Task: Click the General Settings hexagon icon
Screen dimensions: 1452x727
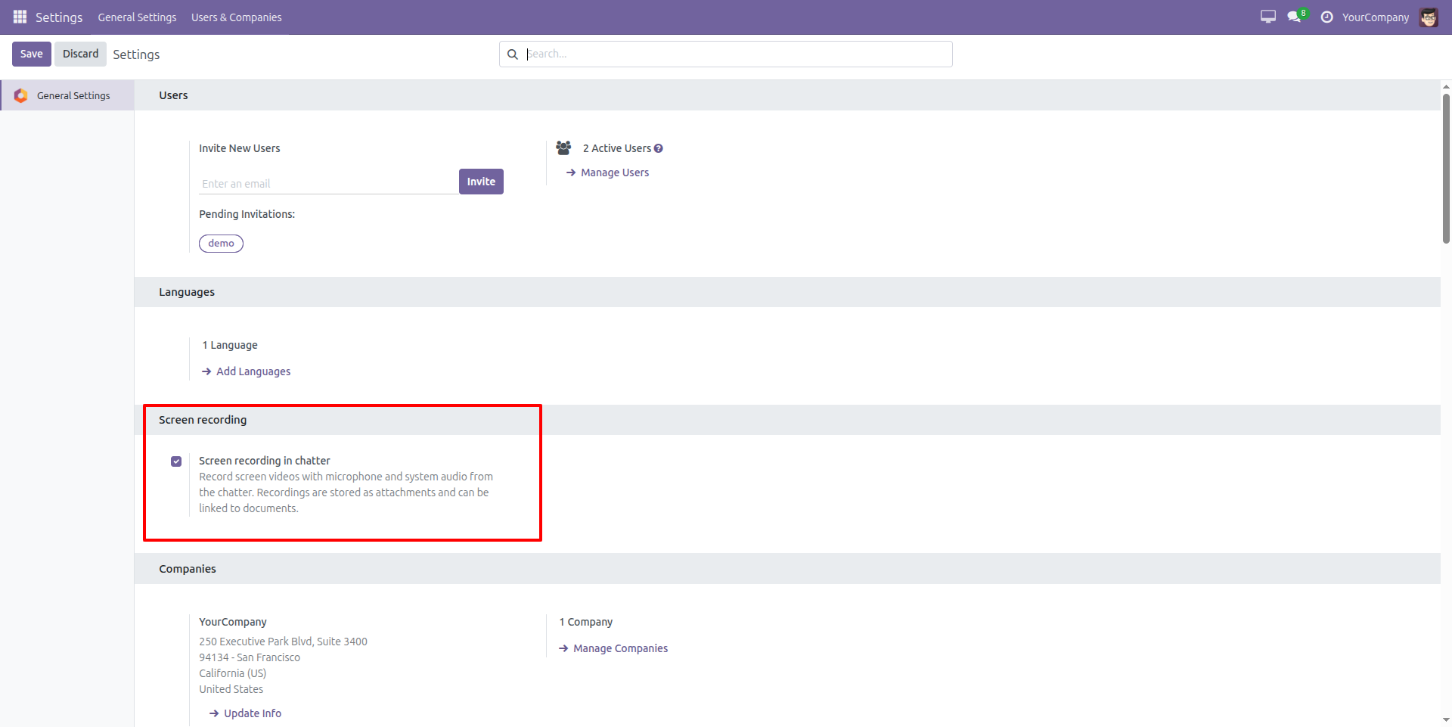Action: [x=21, y=95]
